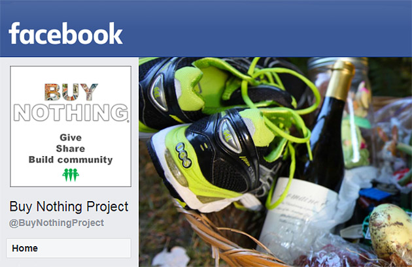The width and height of the screenshot is (412, 267).
Task: Click the Give text in profile image
Action: (x=71, y=138)
